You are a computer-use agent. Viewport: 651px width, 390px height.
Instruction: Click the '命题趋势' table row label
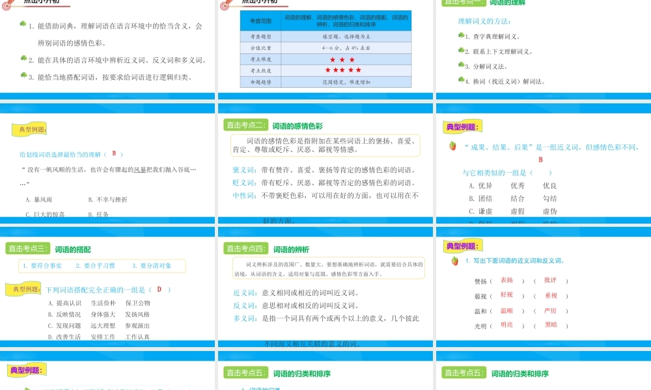click(261, 82)
